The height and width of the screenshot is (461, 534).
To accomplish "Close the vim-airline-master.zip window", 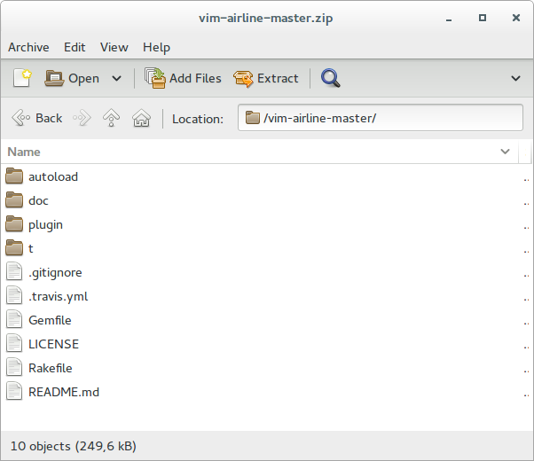I will click(x=516, y=18).
